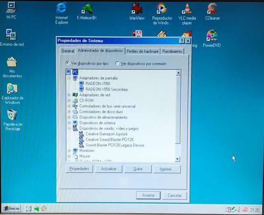Screen dimensions: 264x215
Task: Click the Adaptadores de red category icon
Action: coord(75,95)
